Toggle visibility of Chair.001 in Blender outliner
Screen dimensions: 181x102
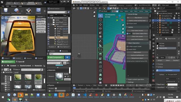[179, 23]
